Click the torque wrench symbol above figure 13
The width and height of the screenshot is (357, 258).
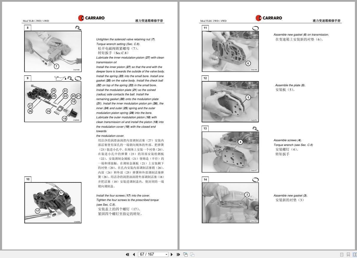[256, 129]
